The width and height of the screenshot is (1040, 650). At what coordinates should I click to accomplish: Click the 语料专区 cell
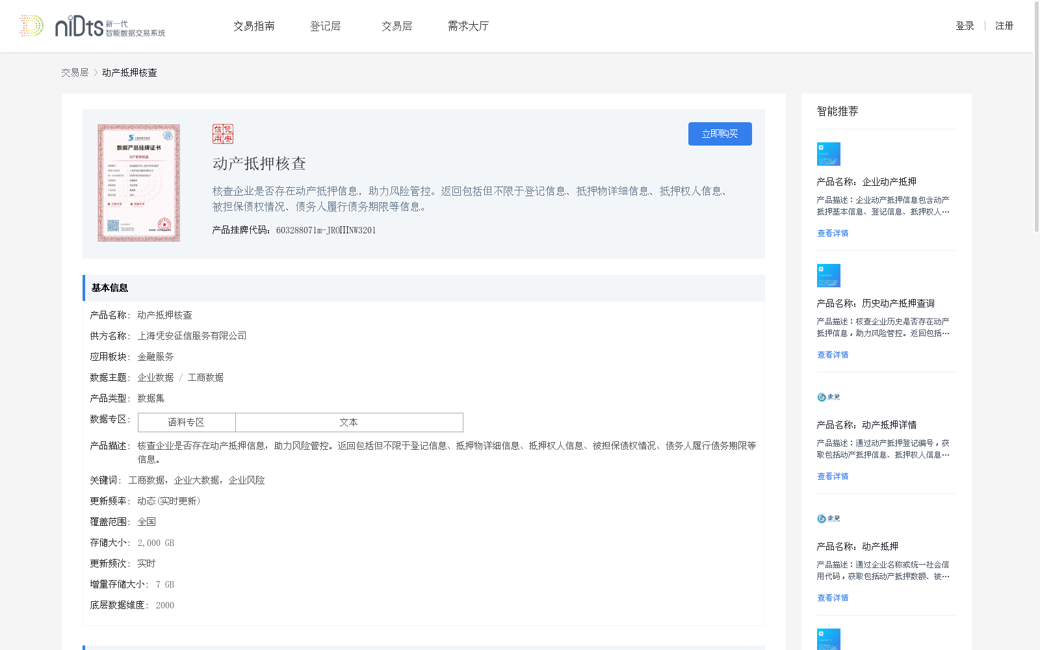(x=187, y=422)
